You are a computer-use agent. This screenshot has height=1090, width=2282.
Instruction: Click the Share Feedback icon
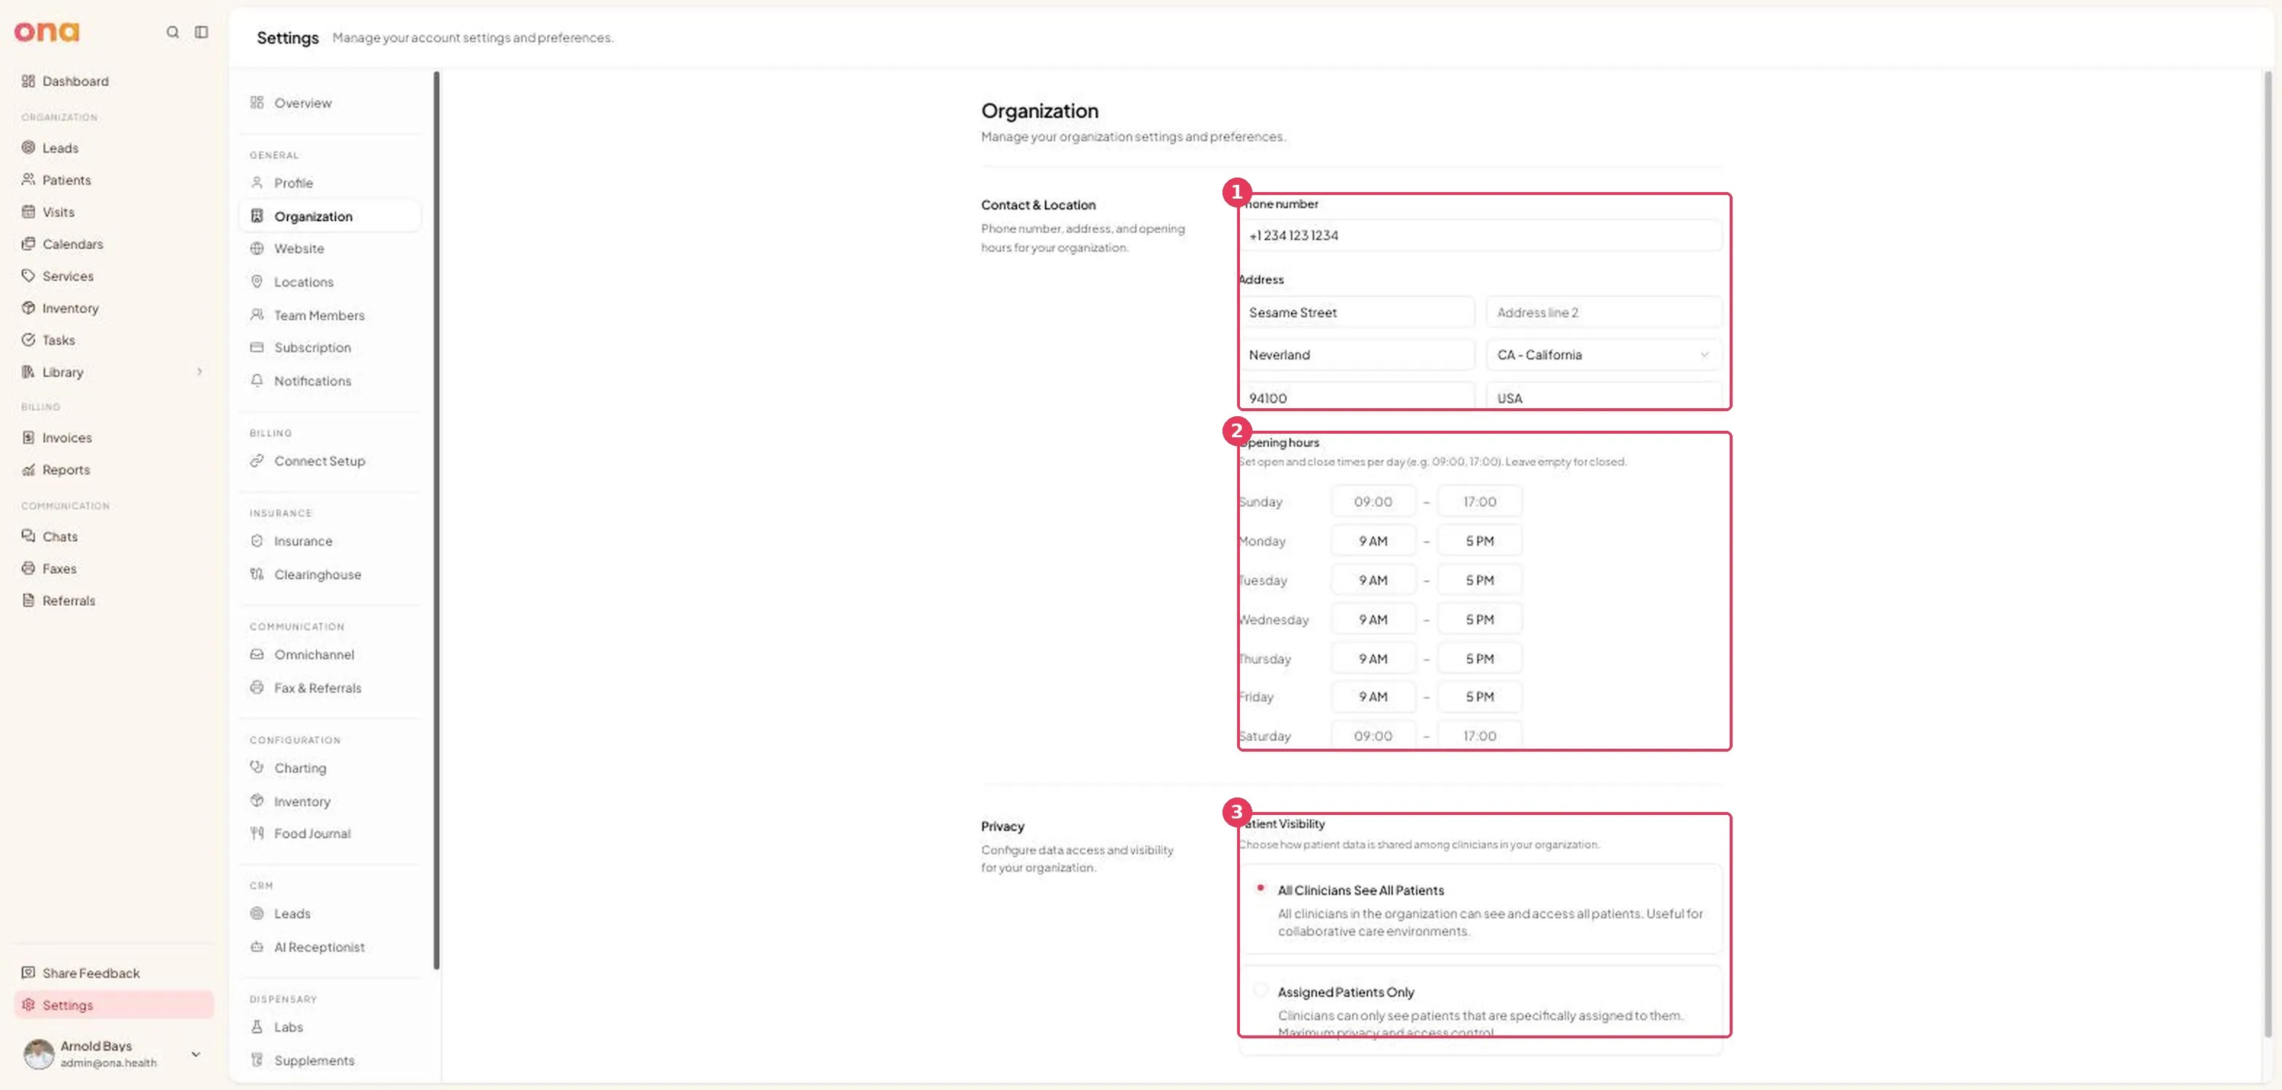(x=28, y=972)
